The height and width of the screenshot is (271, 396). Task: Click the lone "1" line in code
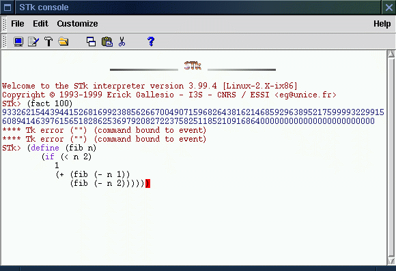pos(57,165)
